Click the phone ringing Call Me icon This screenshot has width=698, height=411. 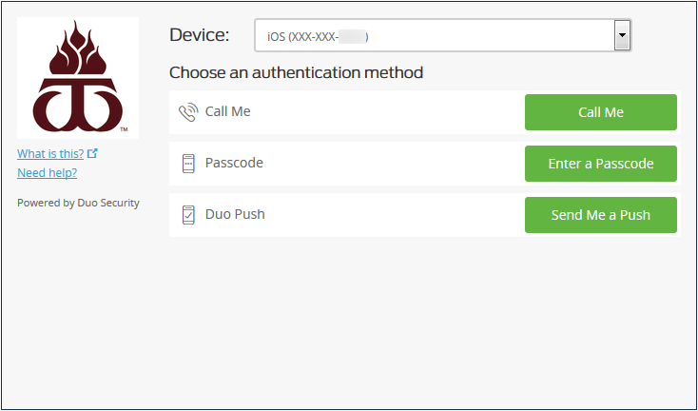click(188, 112)
